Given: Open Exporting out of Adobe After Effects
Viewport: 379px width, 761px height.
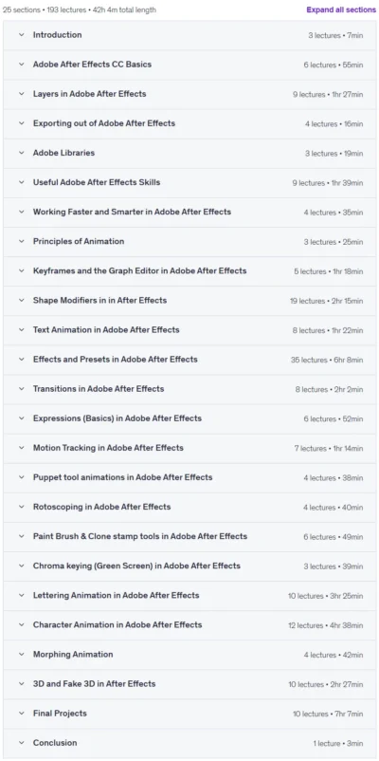Looking at the screenshot, I should tap(189, 123).
